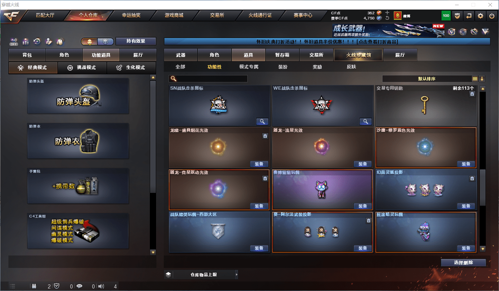Open the 默认排序 sort dropdown
The height and width of the screenshot is (291, 499).
click(427, 79)
